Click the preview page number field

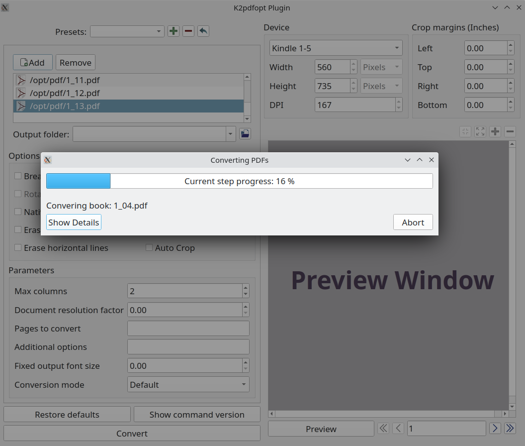[446, 428]
